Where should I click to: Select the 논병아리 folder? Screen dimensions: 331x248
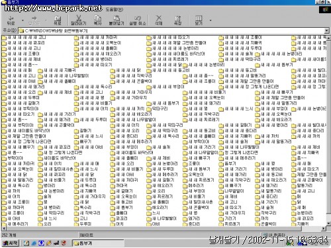[302, 213]
